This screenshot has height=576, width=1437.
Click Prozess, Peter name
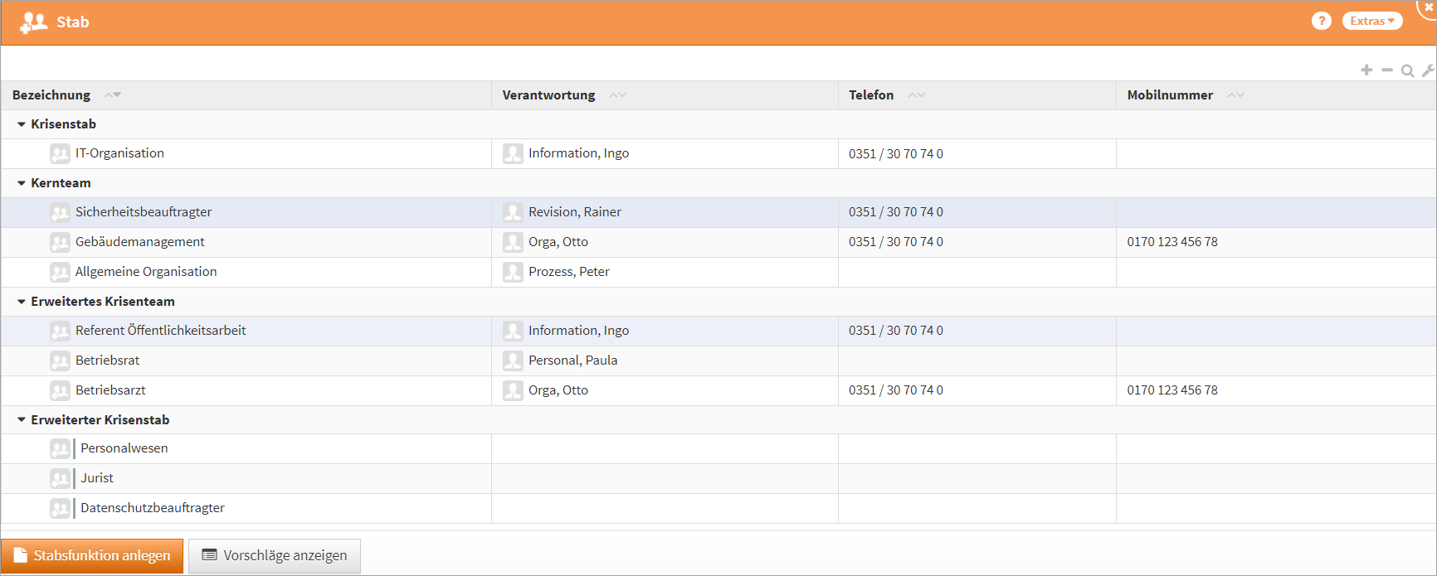pos(569,272)
